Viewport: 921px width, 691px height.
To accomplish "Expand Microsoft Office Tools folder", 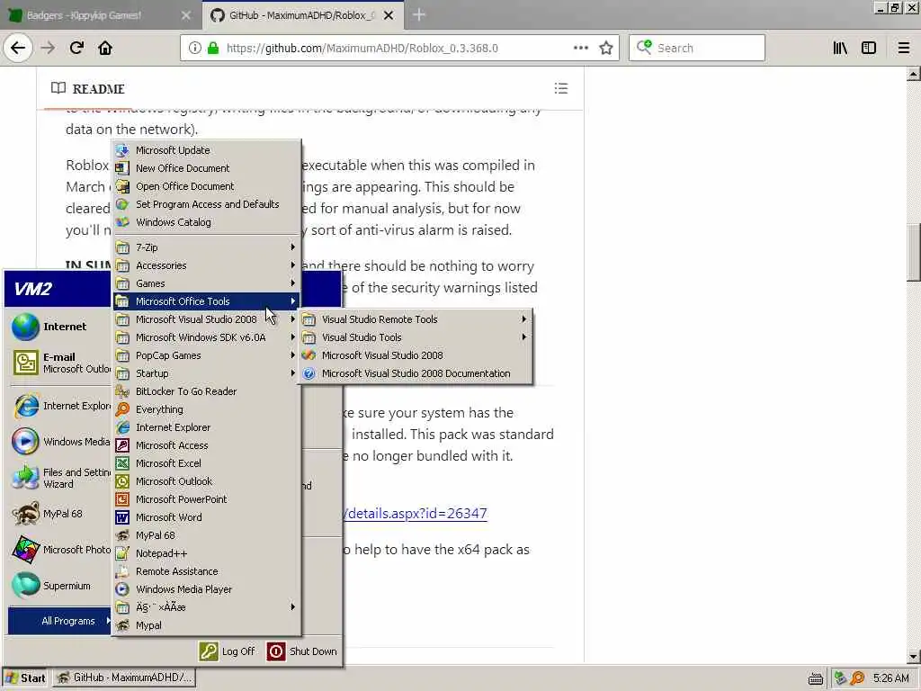I will pyautogui.click(x=208, y=301).
